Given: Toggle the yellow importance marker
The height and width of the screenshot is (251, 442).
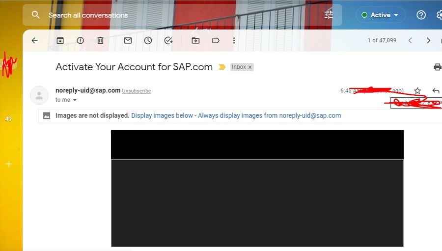Looking at the screenshot, I should pos(222,67).
